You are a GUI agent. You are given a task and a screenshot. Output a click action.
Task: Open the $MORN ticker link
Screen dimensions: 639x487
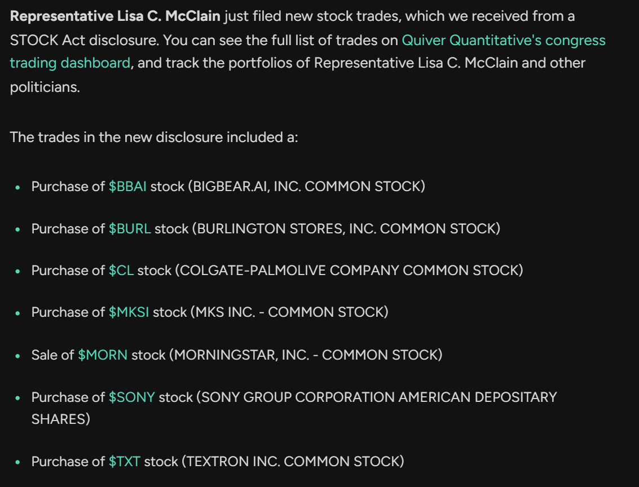click(103, 355)
